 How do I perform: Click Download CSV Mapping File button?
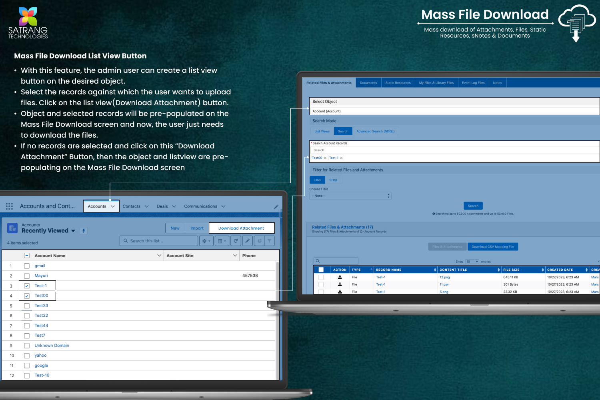tap(492, 247)
